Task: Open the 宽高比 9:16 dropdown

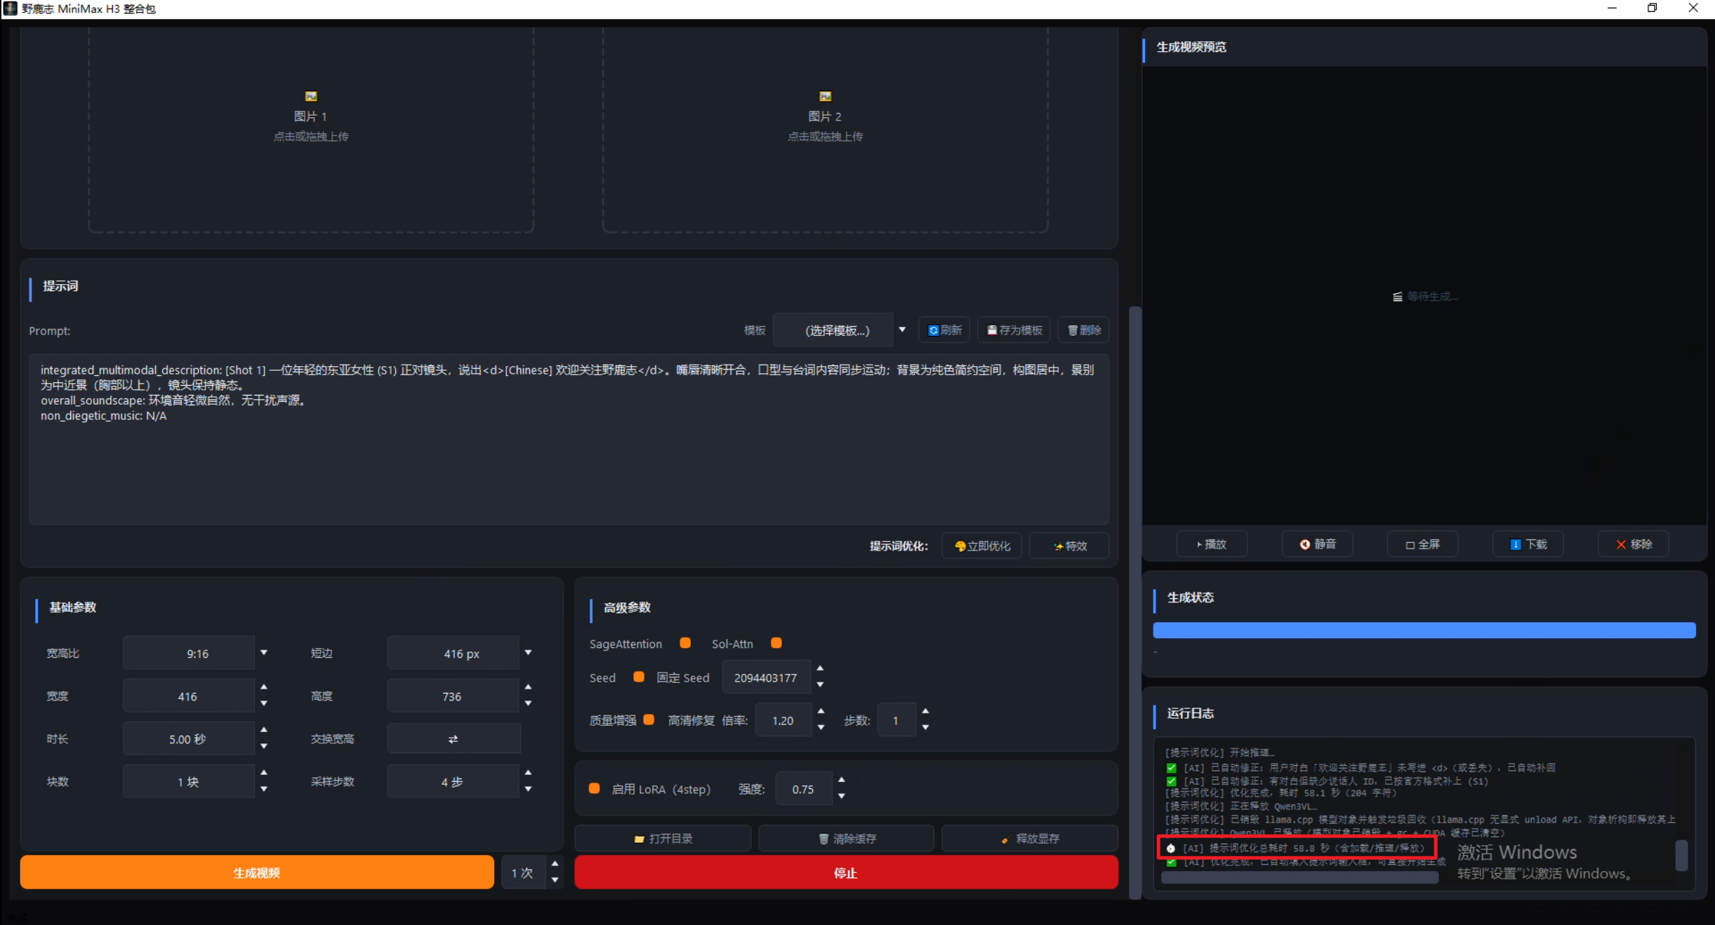Action: point(197,654)
